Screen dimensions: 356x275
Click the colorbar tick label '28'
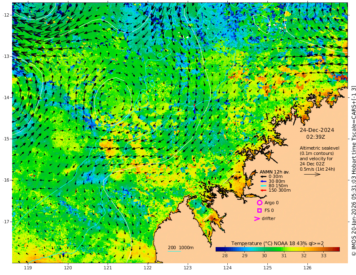tap(225, 256)
